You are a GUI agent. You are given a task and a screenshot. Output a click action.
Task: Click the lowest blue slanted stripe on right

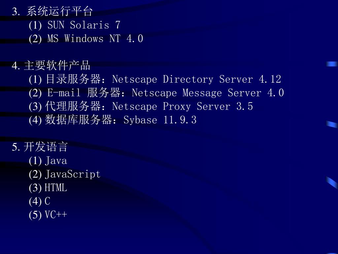pyautogui.click(x=332, y=182)
